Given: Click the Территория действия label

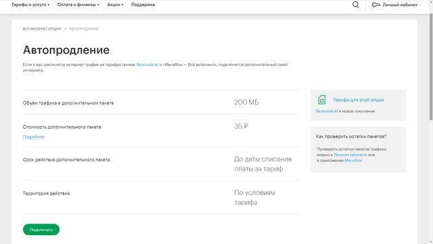Looking at the screenshot, I should pos(46,193).
